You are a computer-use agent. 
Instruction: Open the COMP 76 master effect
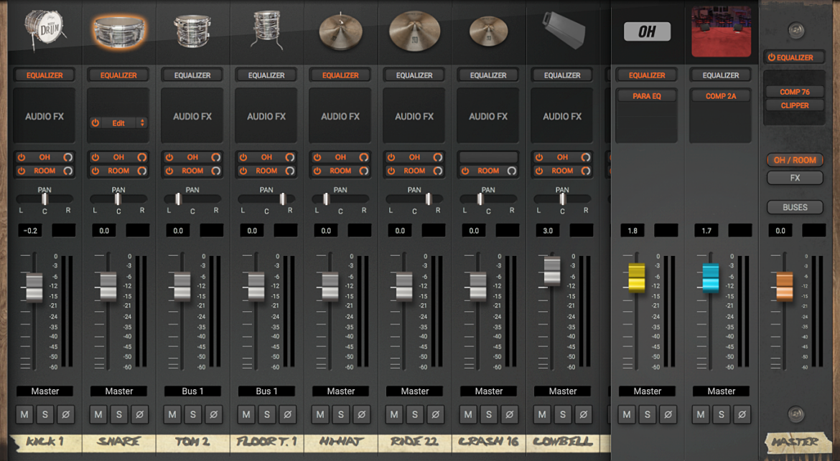coord(795,92)
